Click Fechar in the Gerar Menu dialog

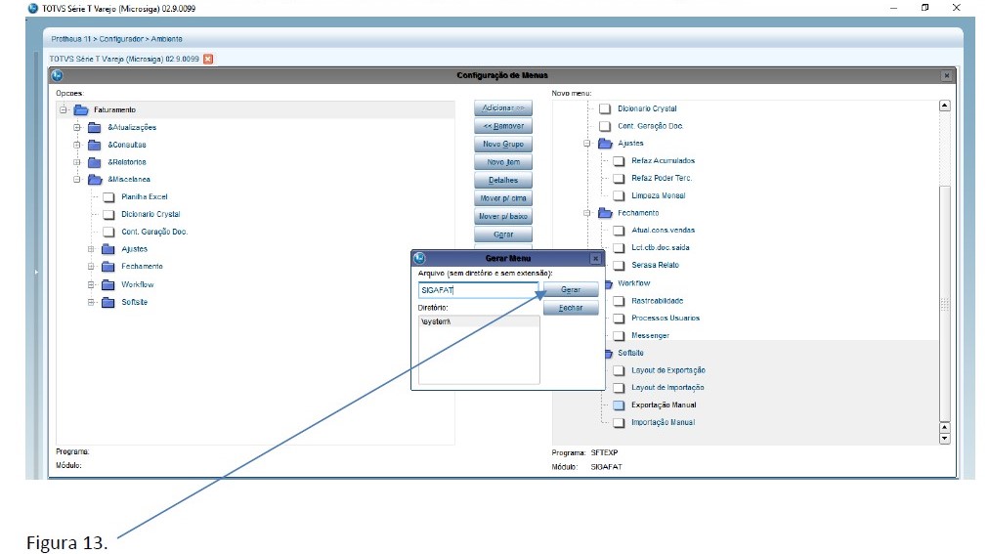pyautogui.click(x=570, y=308)
